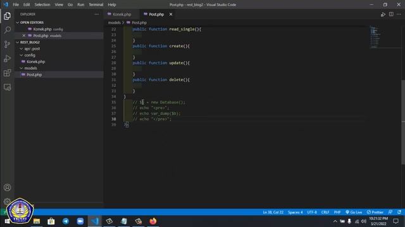The width and height of the screenshot is (405, 227).
Task: Open Windows Start menu
Action: click(x=7, y=221)
